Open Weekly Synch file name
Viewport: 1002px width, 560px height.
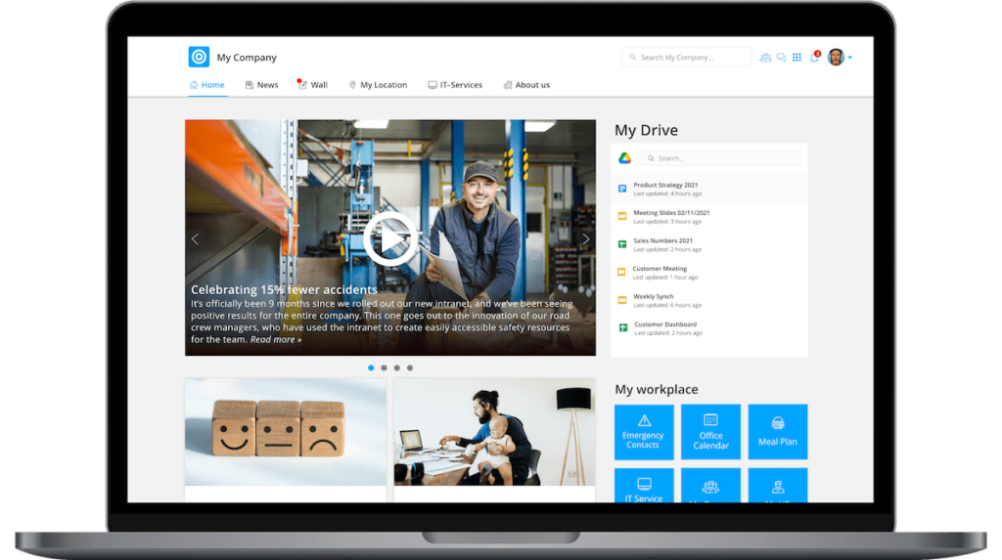(653, 296)
